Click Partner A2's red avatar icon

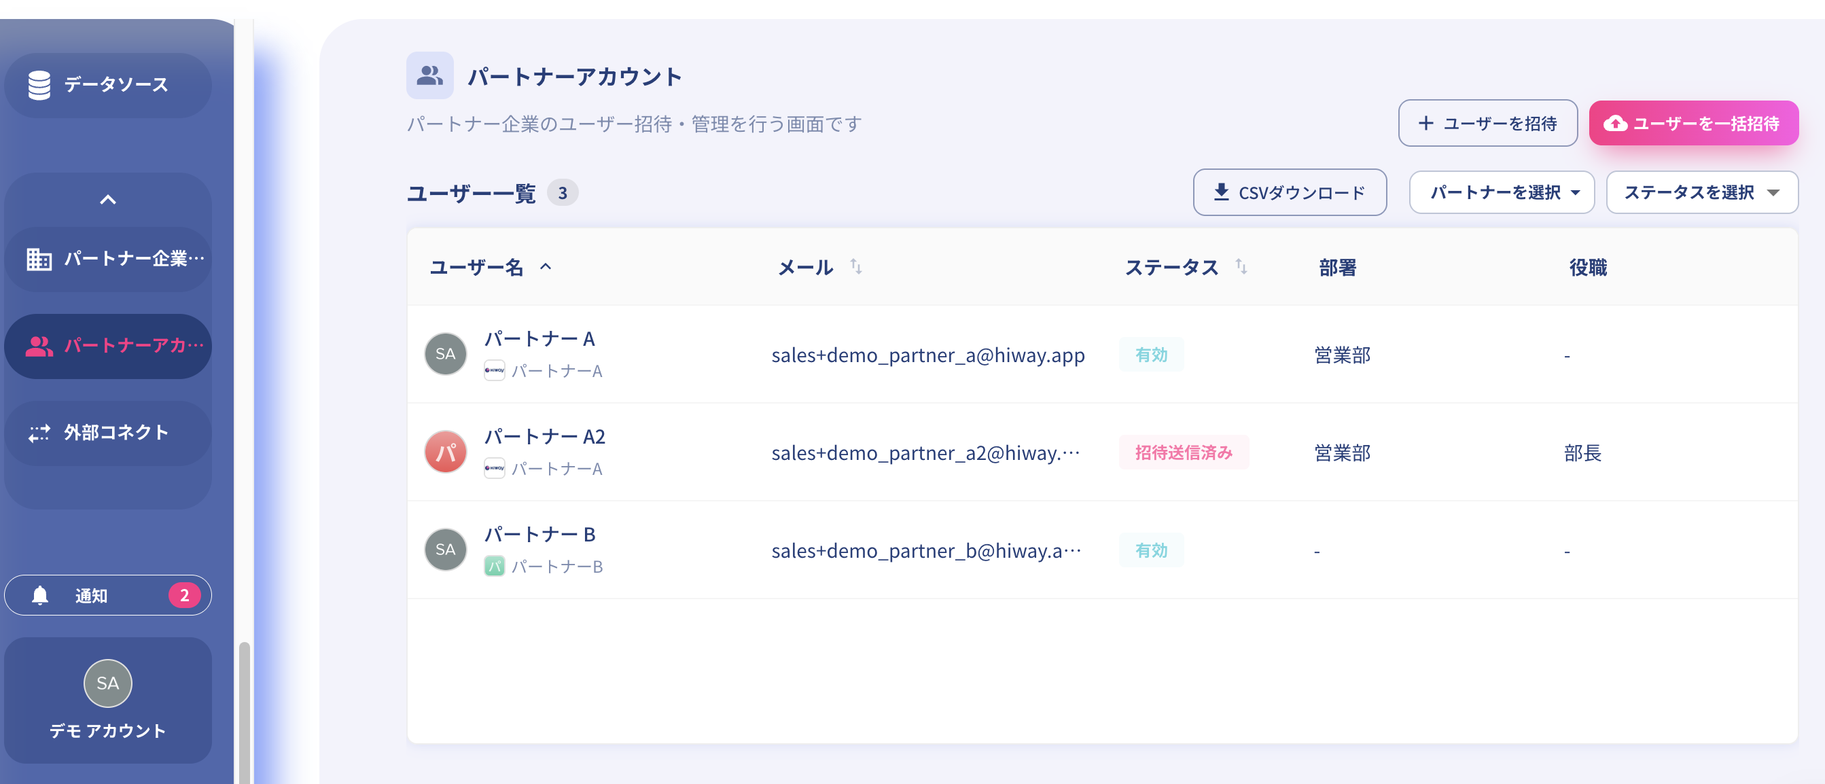coord(445,452)
